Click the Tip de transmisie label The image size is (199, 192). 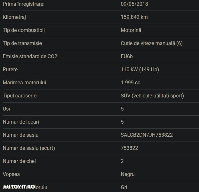point(22,43)
